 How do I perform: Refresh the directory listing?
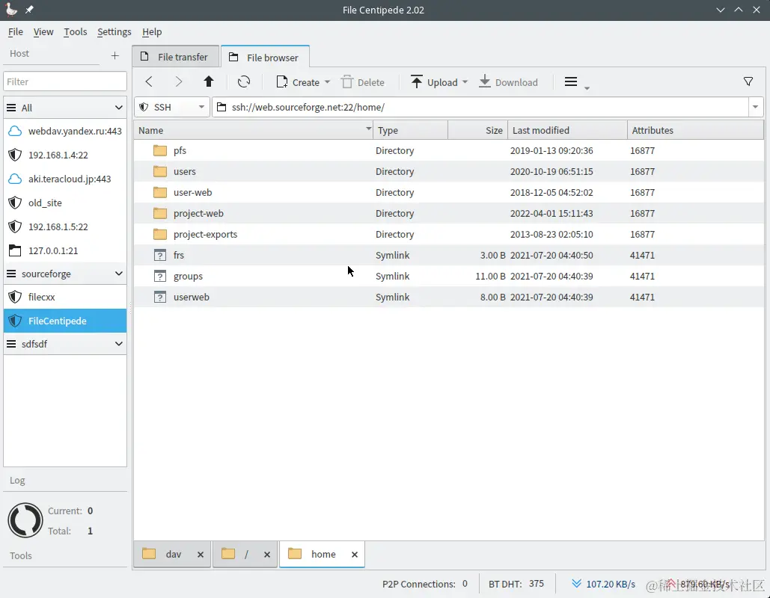[x=244, y=82]
